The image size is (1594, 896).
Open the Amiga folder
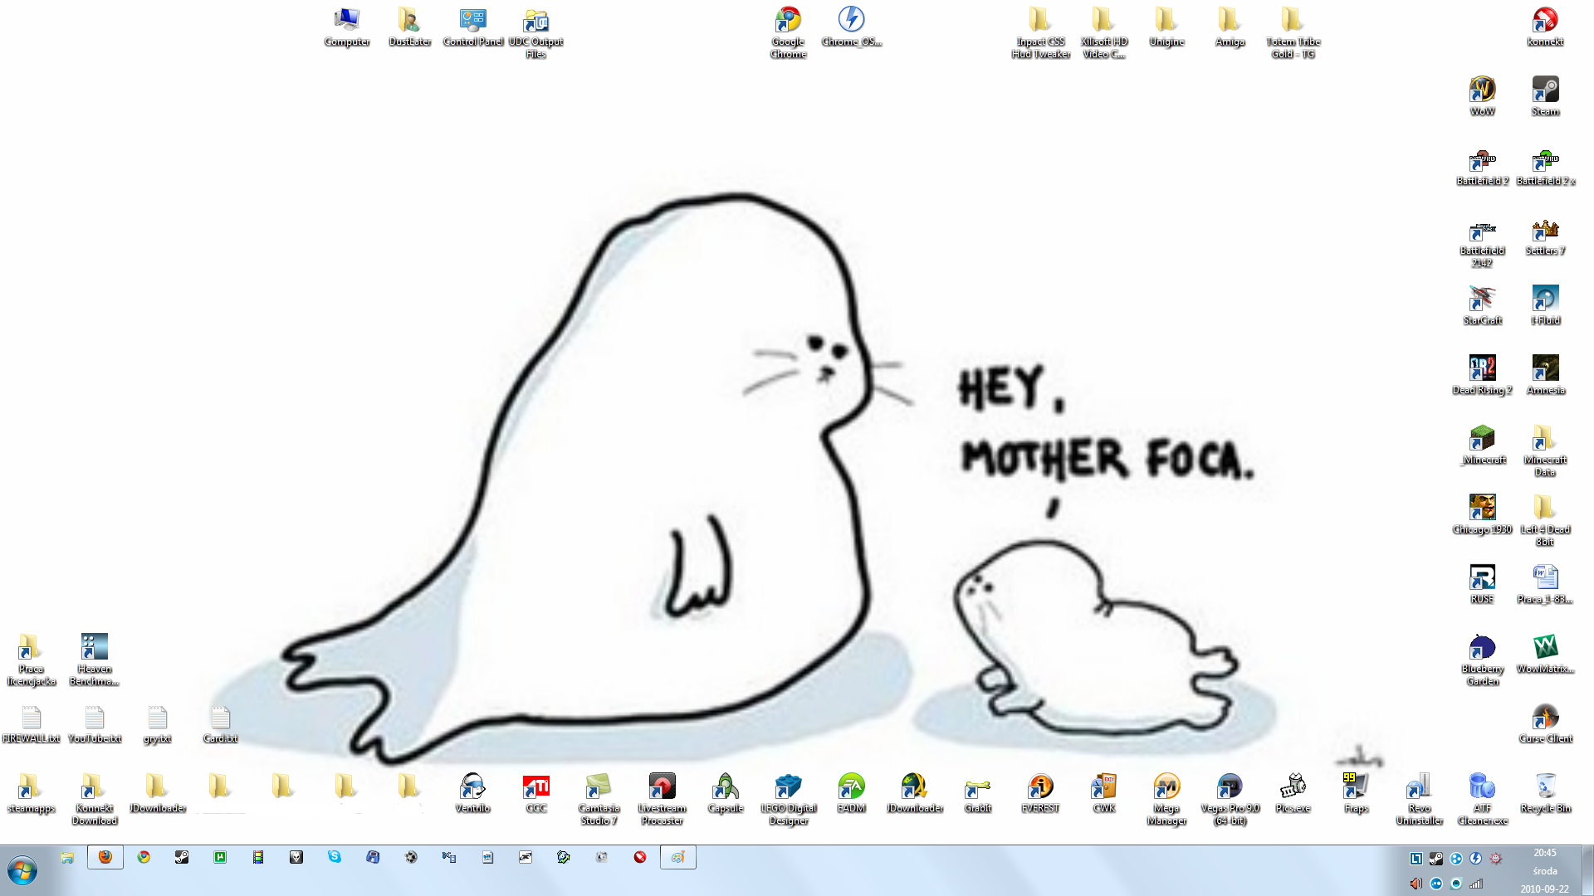(1230, 27)
